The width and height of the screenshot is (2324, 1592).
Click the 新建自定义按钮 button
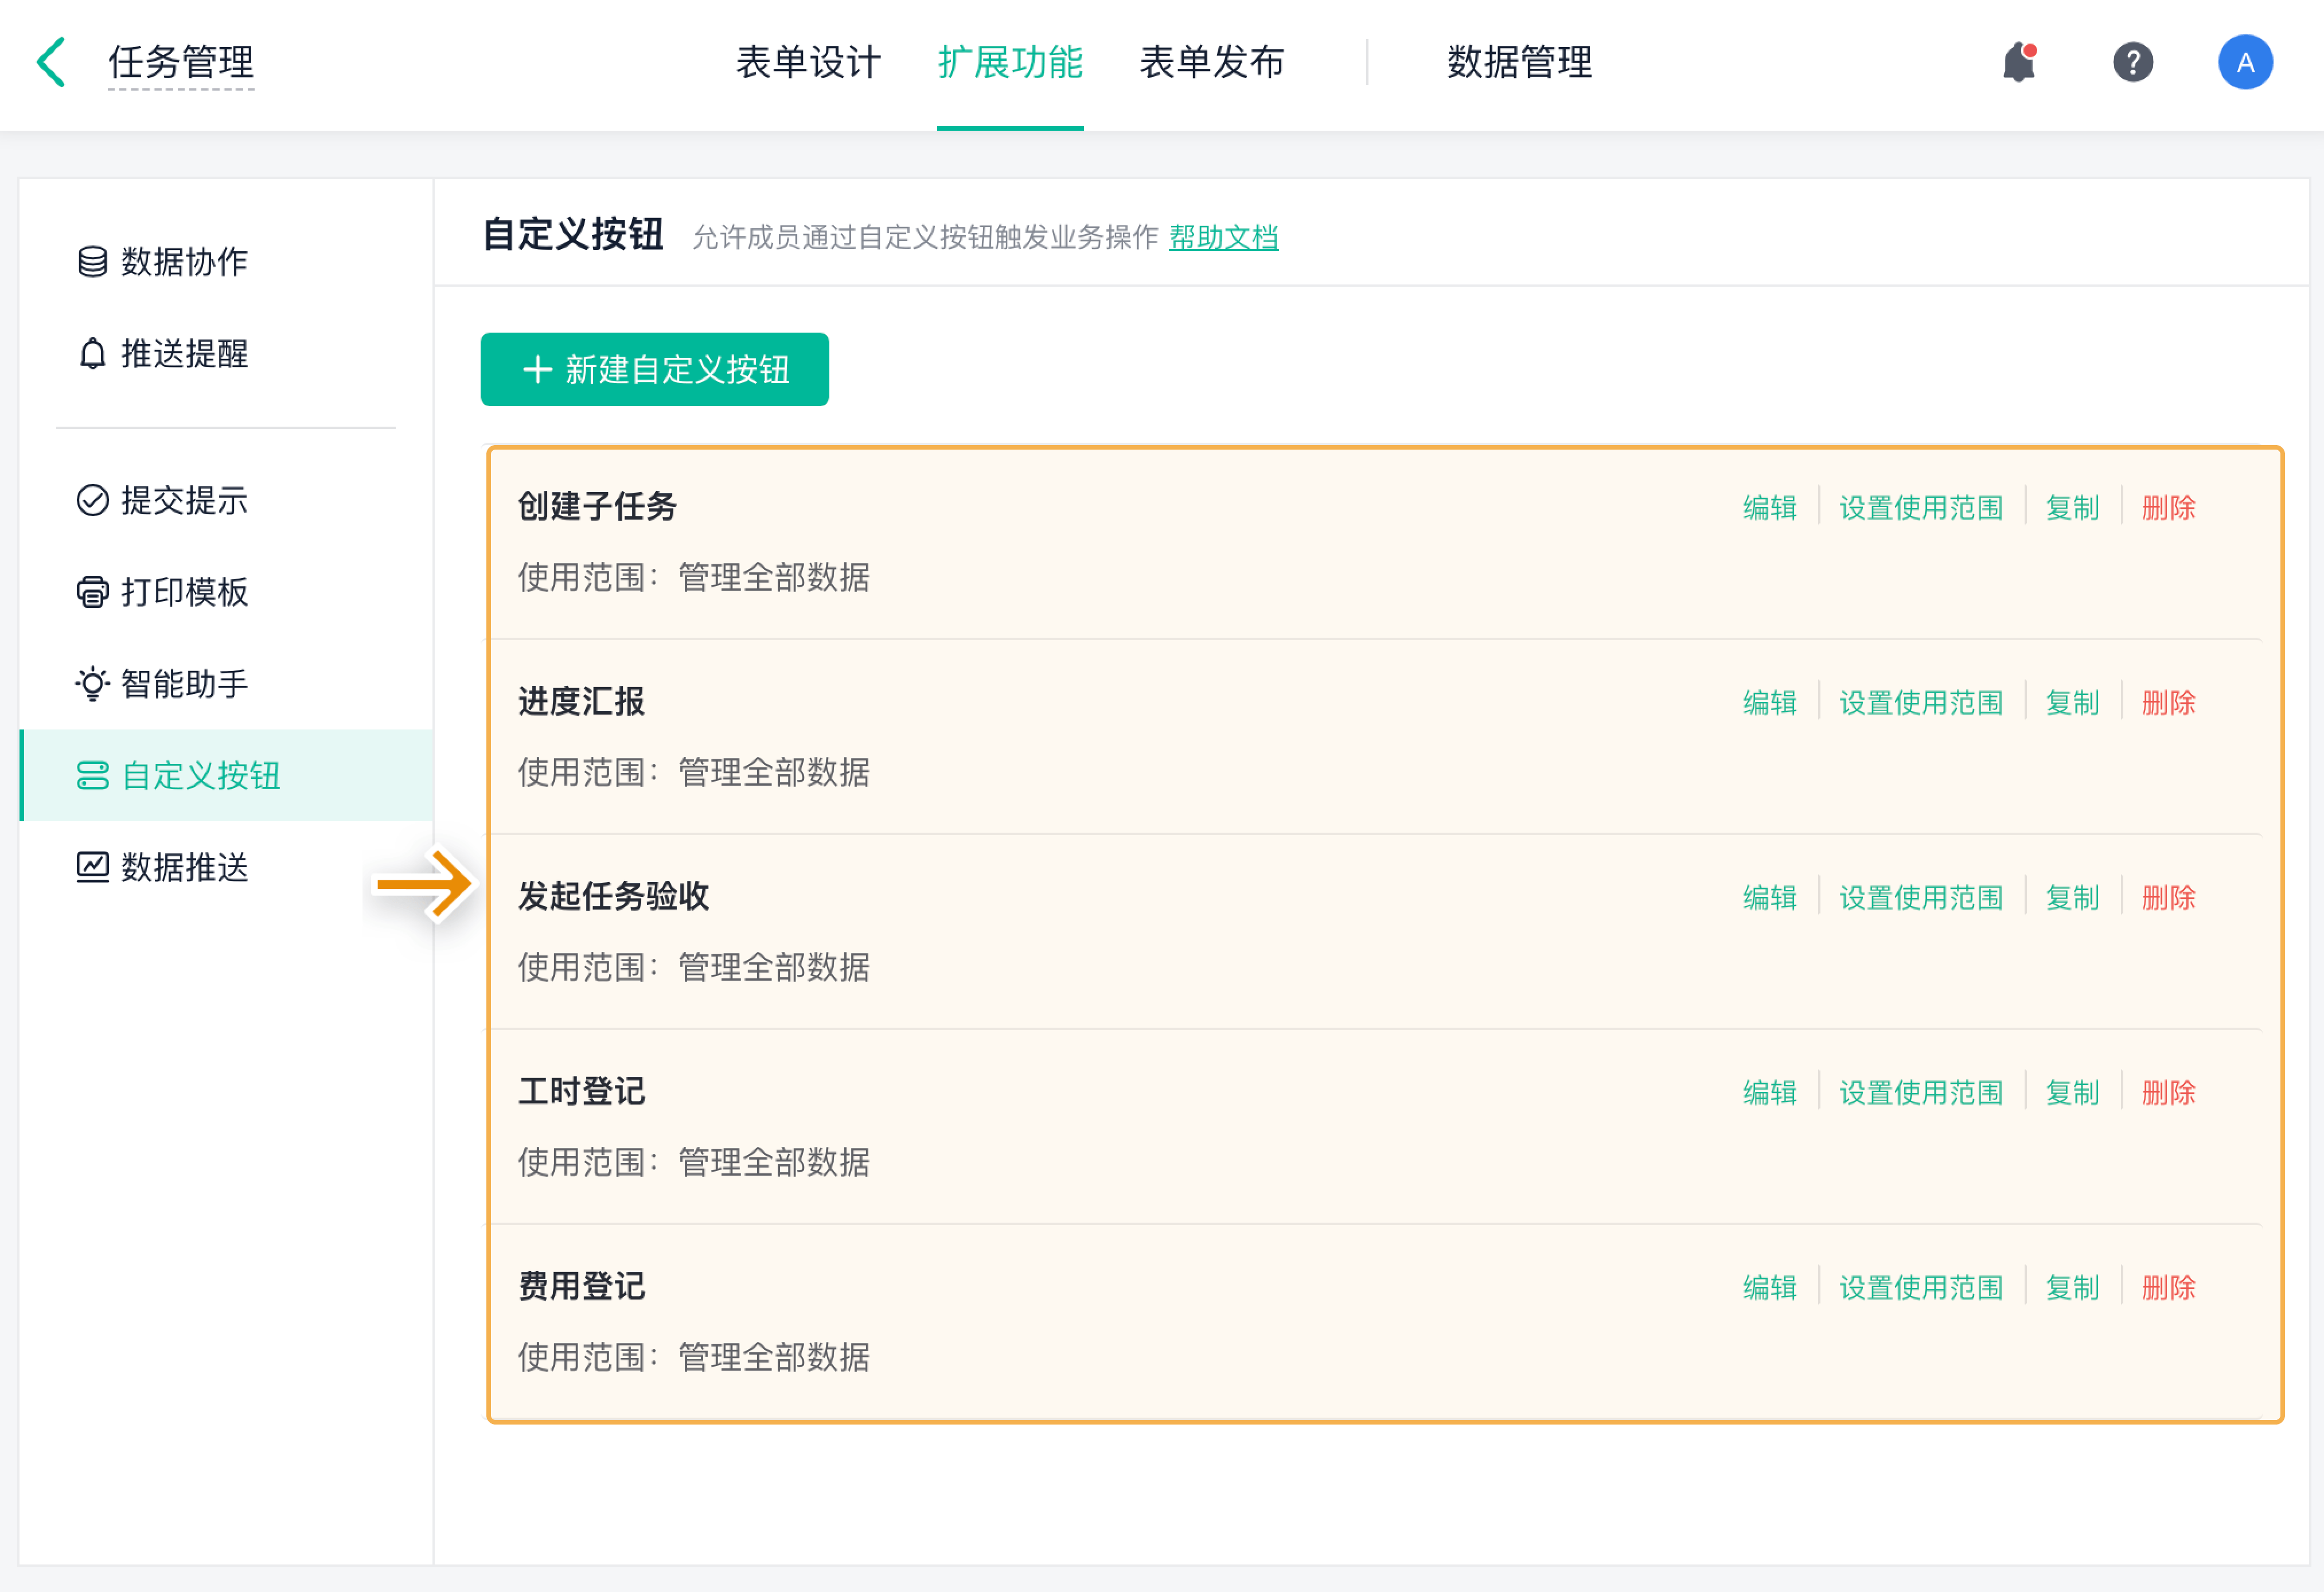pyautogui.click(x=654, y=370)
